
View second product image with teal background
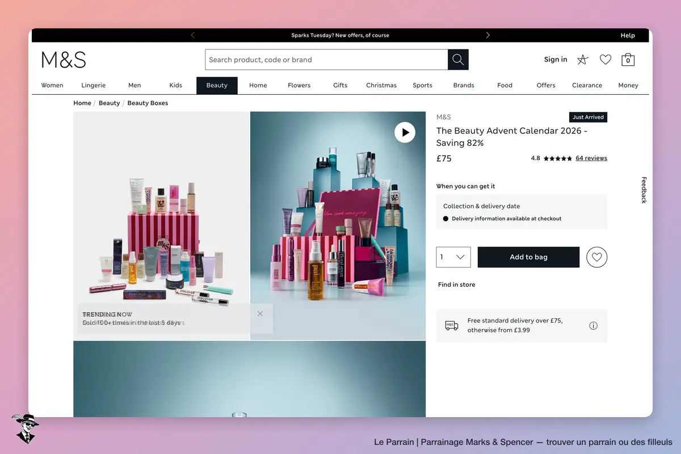(338, 225)
